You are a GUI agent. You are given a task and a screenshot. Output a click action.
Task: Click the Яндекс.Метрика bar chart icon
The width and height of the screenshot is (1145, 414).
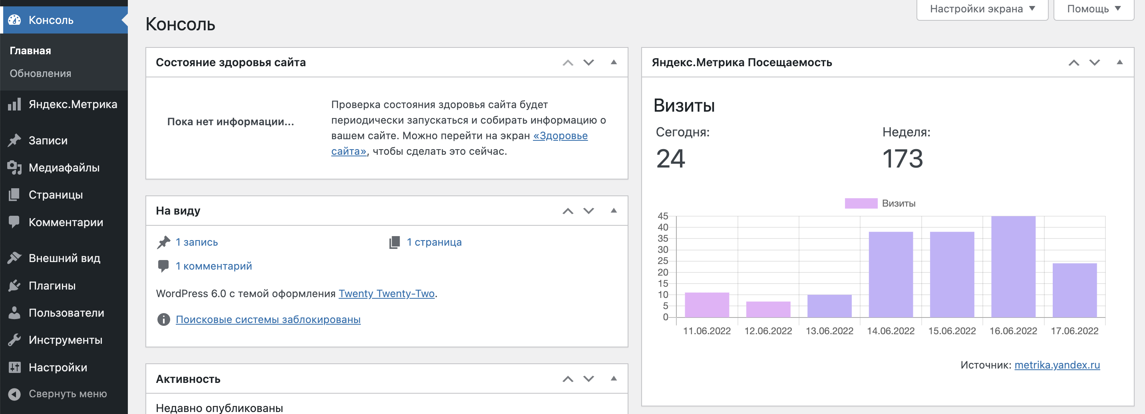(14, 104)
